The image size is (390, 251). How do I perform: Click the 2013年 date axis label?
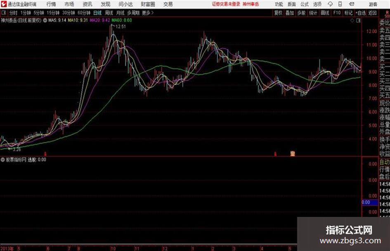(x=7, y=249)
